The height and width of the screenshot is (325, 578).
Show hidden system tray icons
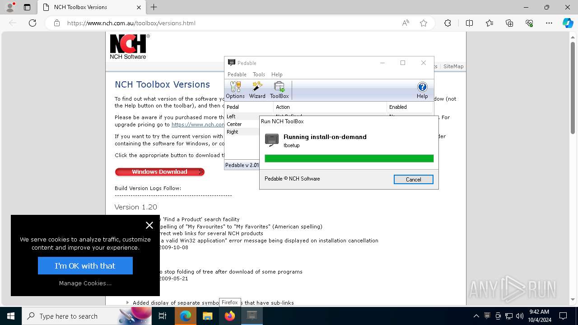pyautogui.click(x=476, y=316)
